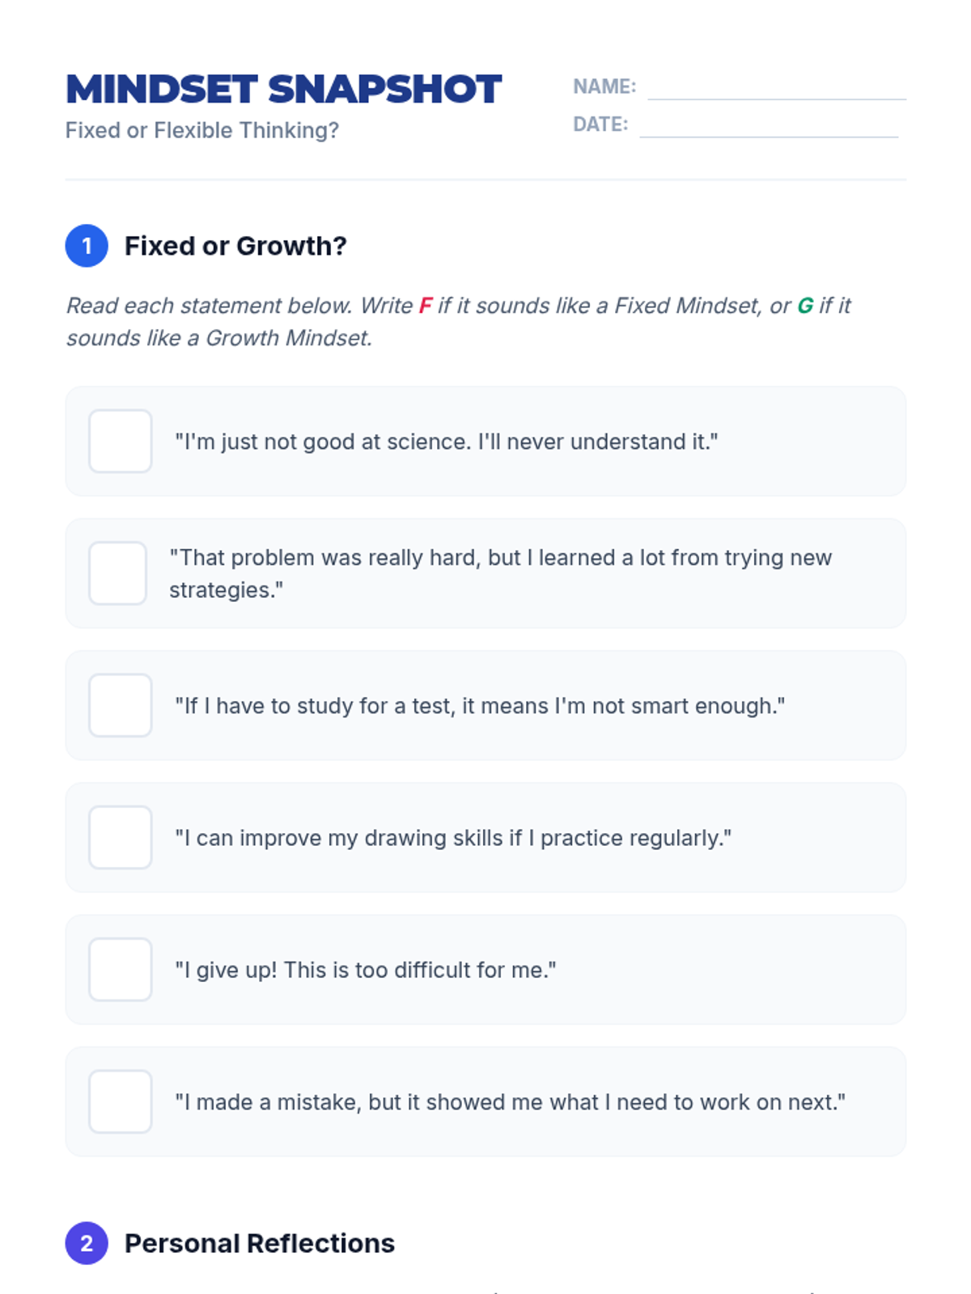Click the NAME: label
This screenshot has width=971, height=1294.
604,87
